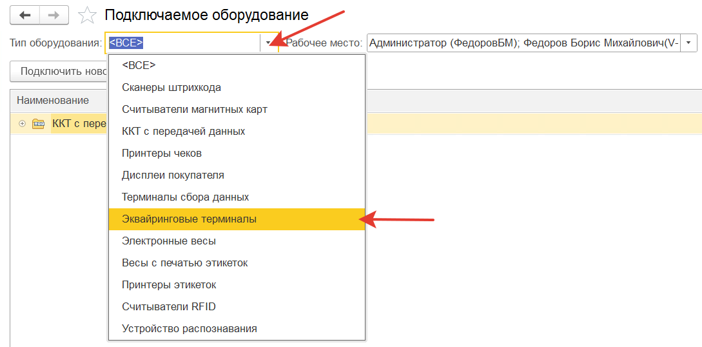Select ККТ с передачей данных option
702x347 pixels.
click(x=237, y=132)
